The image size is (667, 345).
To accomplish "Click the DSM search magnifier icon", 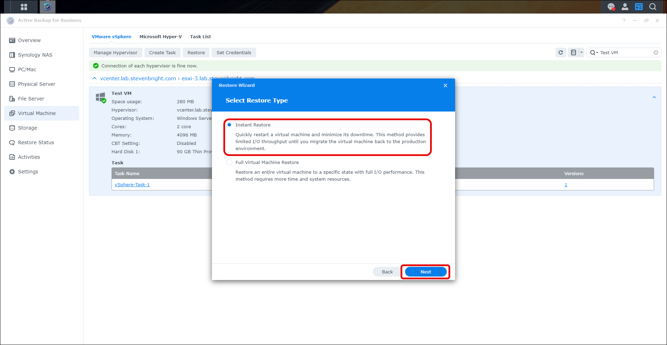I will (653, 7).
